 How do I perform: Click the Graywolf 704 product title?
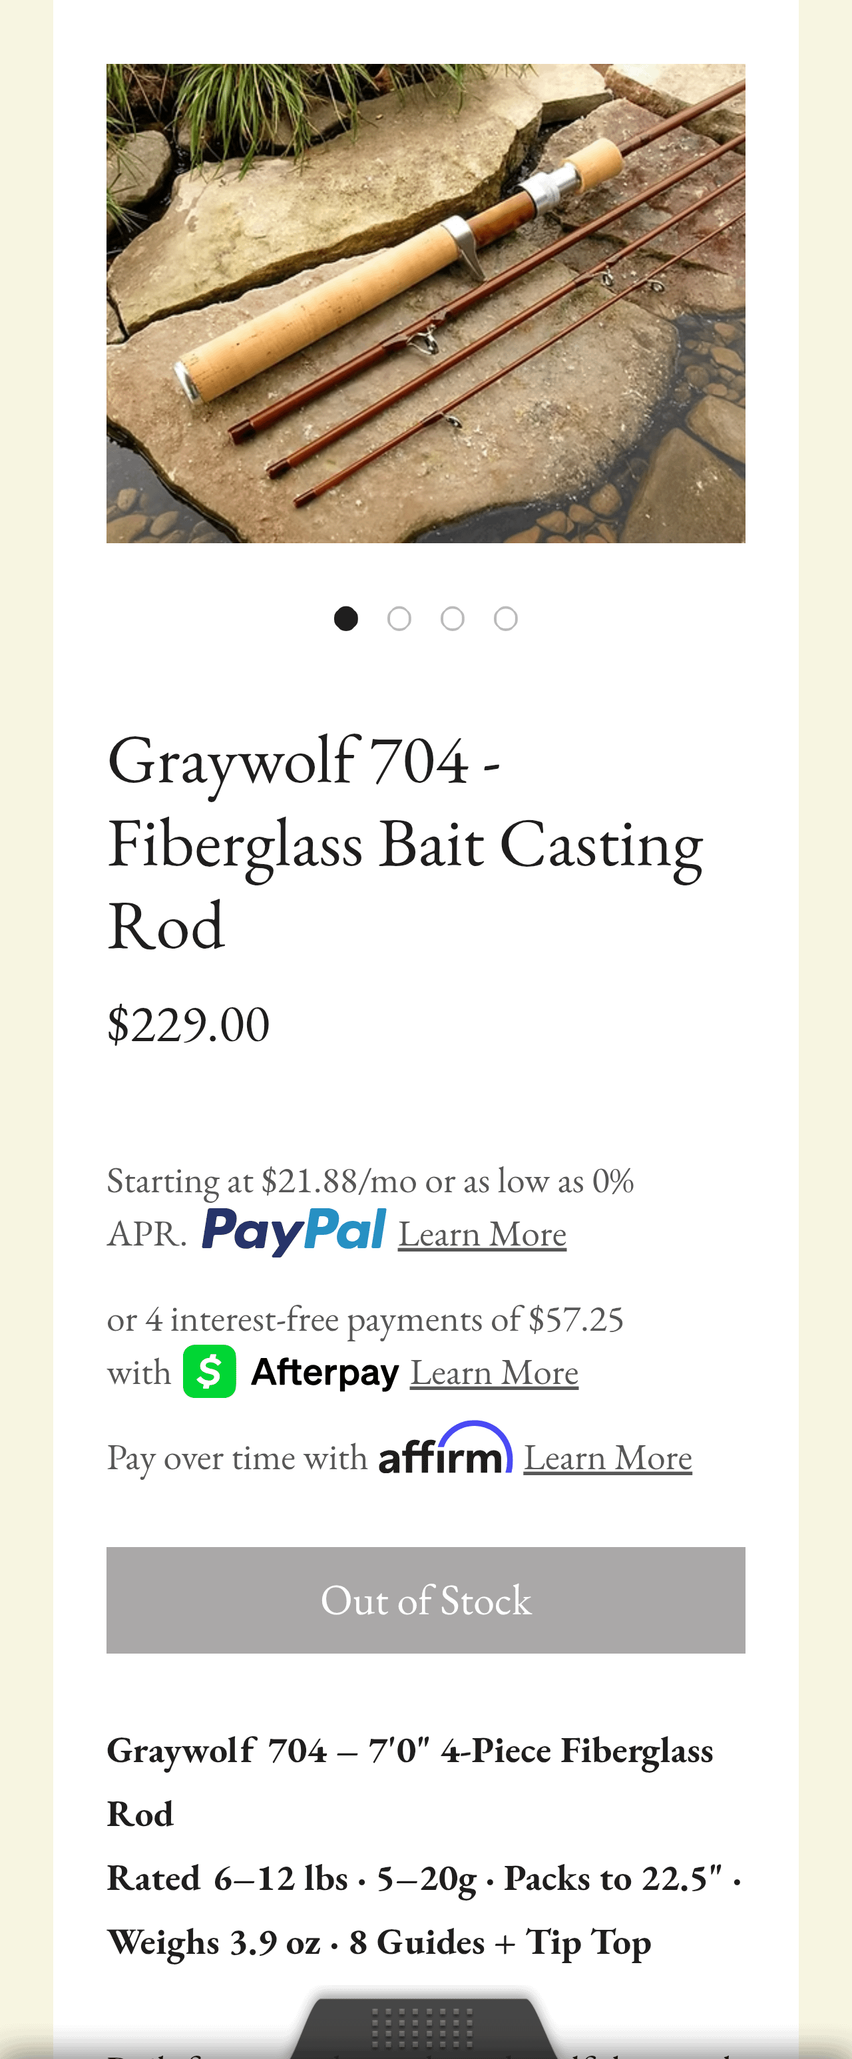(x=405, y=843)
